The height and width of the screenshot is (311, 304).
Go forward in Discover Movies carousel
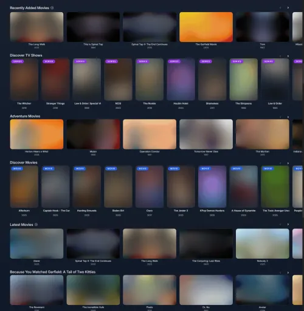pyautogui.click(x=288, y=163)
